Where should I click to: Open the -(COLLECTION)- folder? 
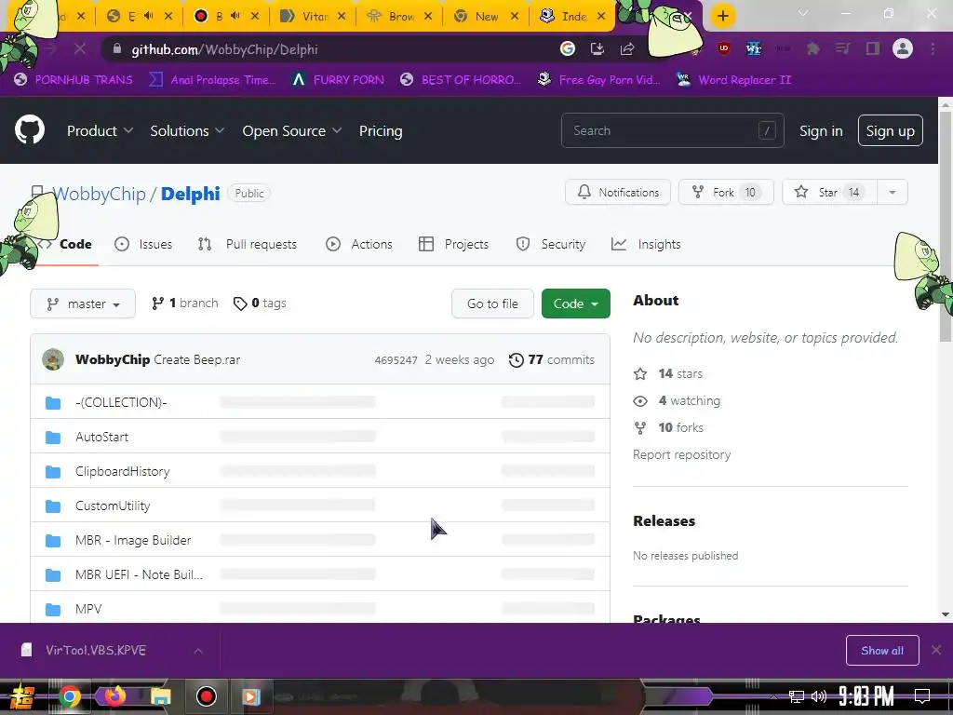click(121, 402)
